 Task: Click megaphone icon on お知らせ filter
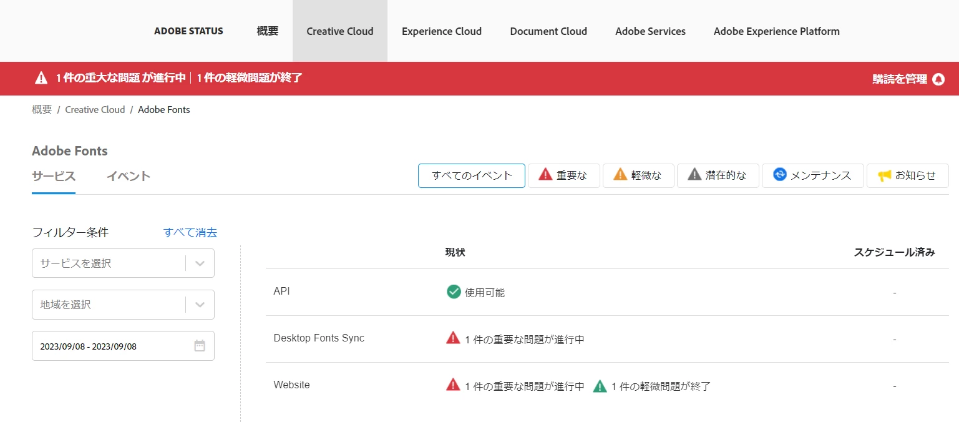coord(885,175)
